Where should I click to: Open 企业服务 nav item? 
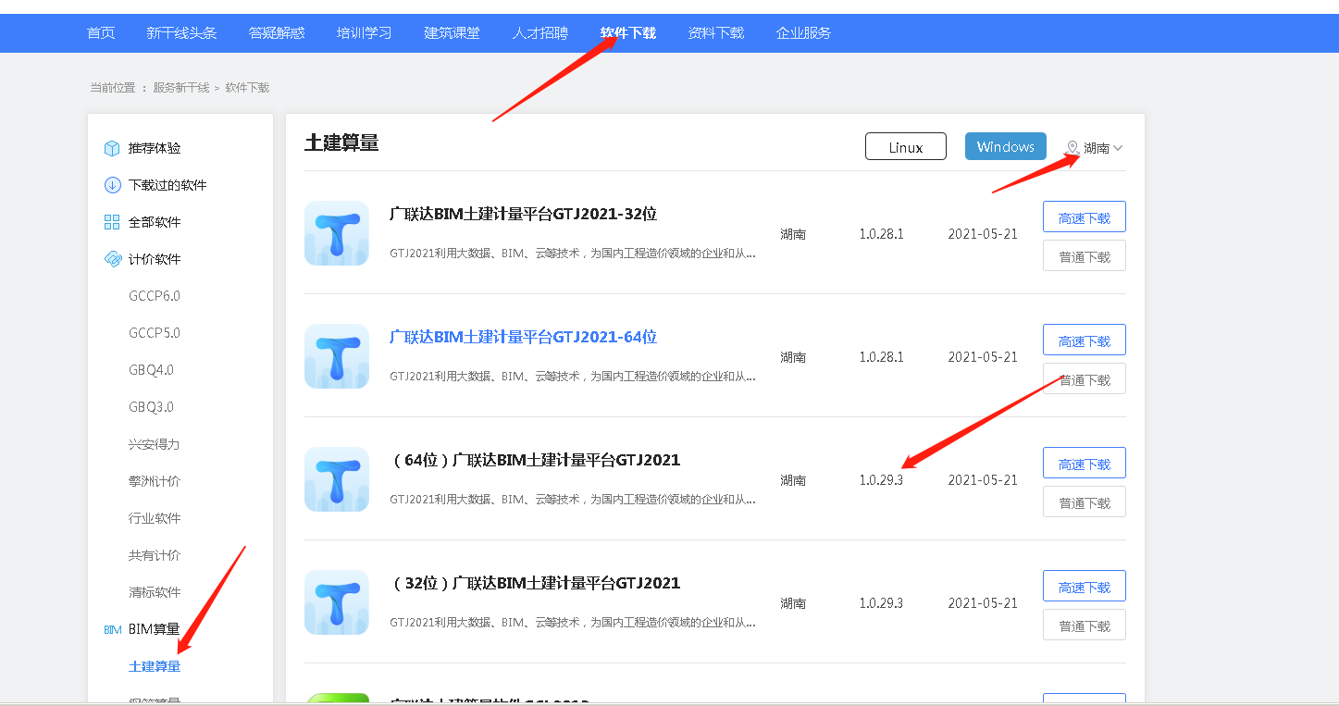click(804, 32)
